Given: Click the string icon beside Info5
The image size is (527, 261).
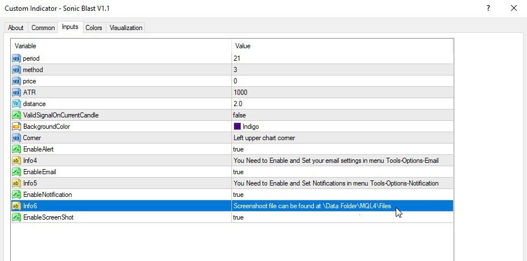Looking at the screenshot, I should point(16,183).
